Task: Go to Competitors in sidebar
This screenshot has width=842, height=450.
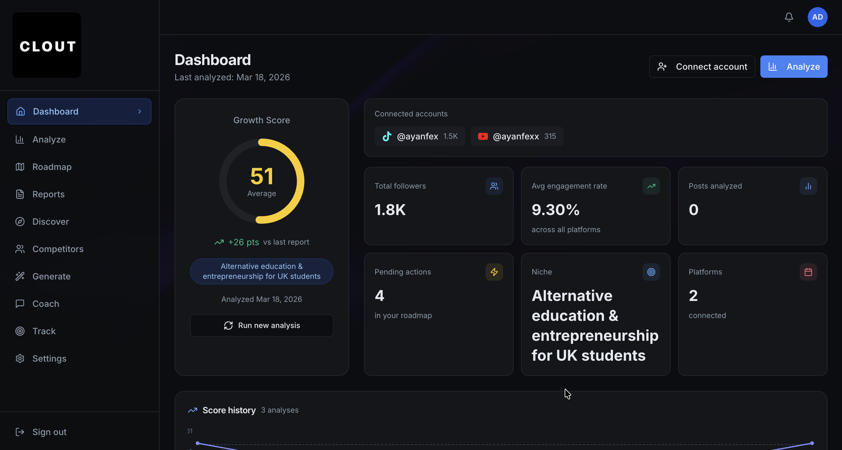Action: click(58, 249)
